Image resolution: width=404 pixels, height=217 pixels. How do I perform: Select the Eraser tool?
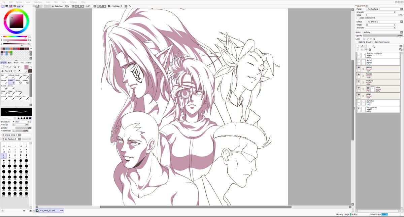11,82
